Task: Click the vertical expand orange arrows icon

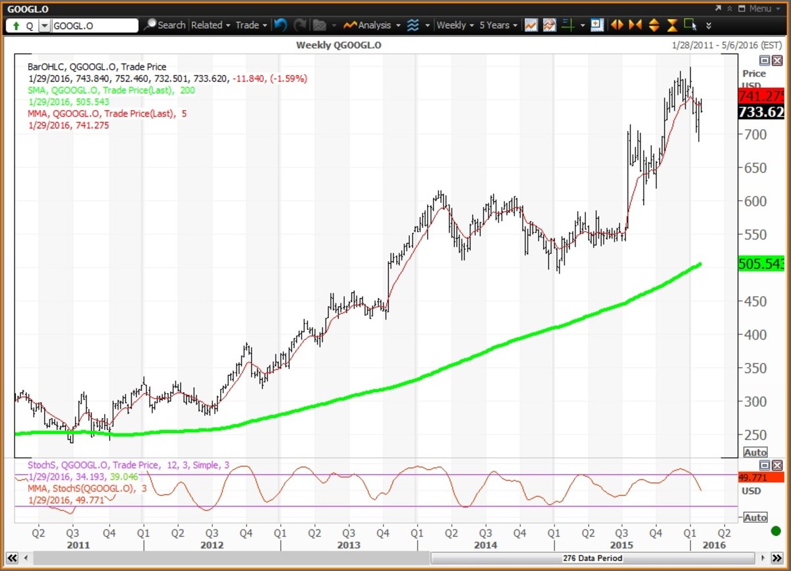Action: click(654, 25)
